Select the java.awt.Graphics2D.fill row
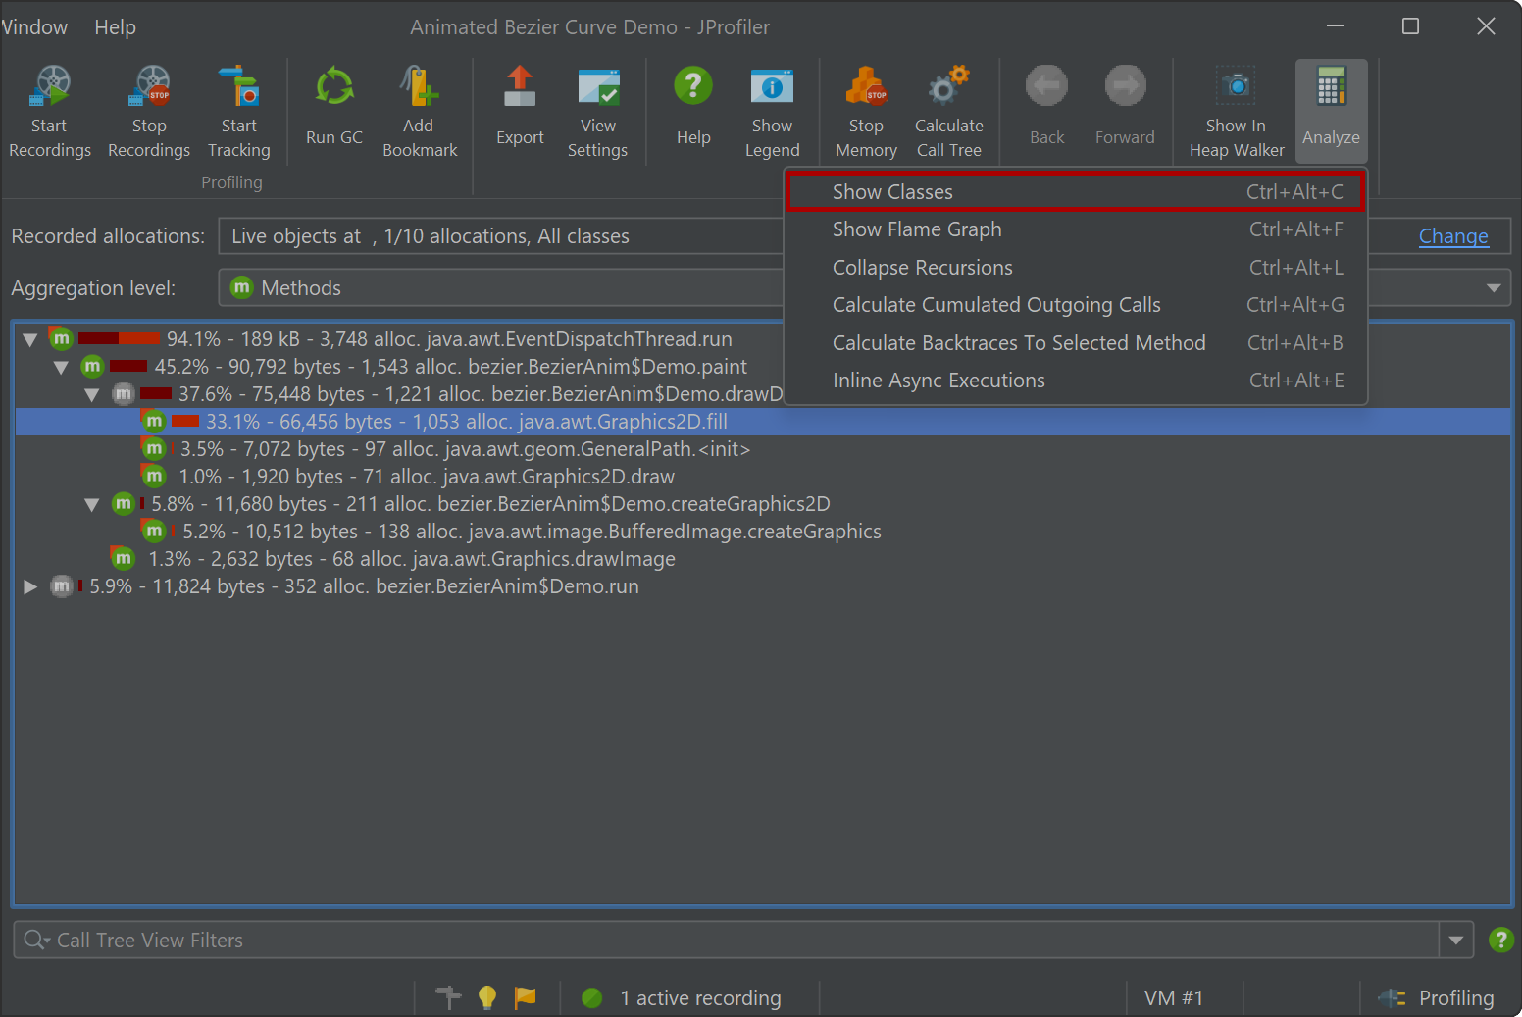1522x1017 pixels. click(x=762, y=422)
